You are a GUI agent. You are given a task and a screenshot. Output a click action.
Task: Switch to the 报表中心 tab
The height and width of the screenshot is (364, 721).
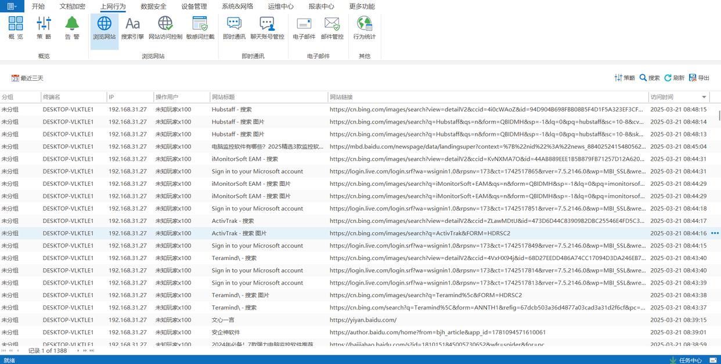[x=321, y=6]
